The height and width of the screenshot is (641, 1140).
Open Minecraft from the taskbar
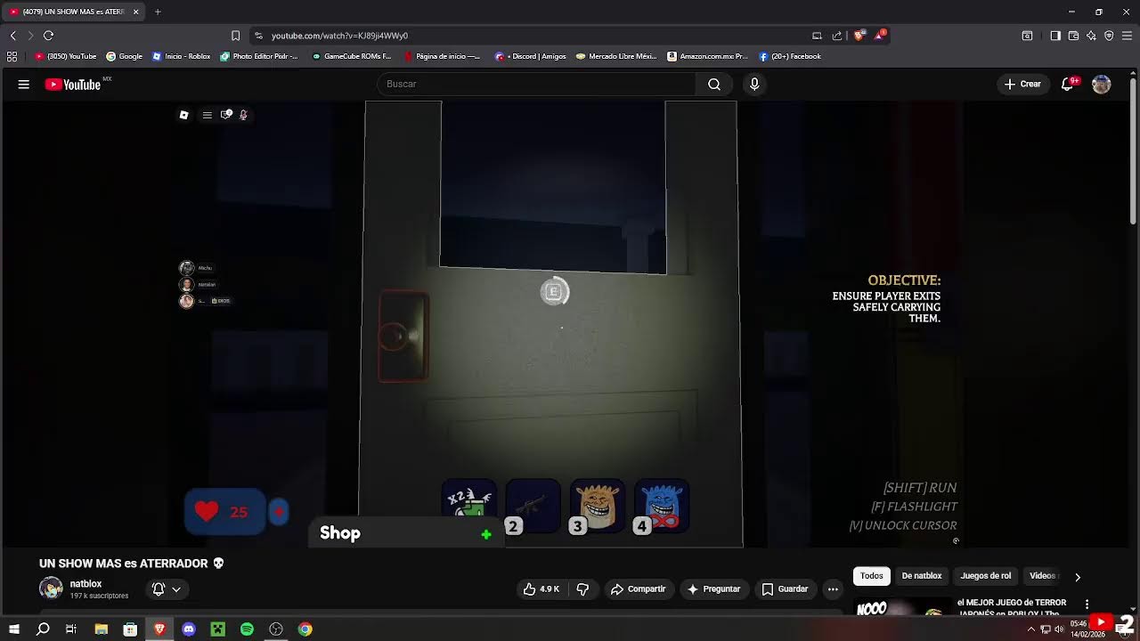tap(217, 629)
